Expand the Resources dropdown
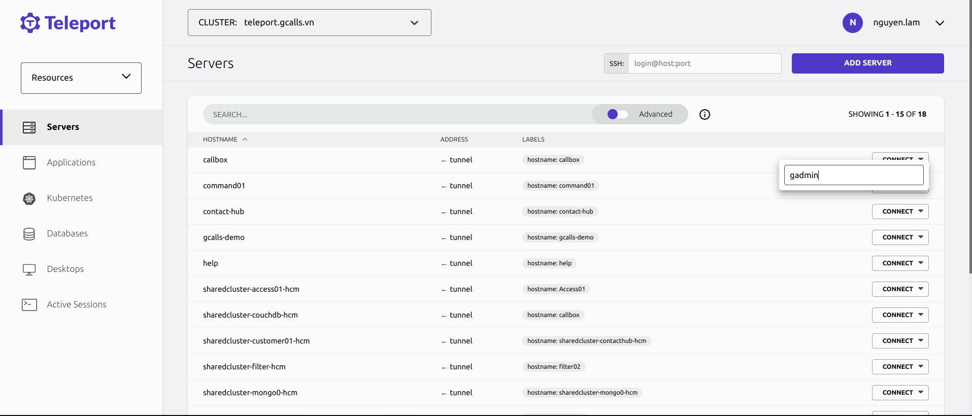Viewport: 972px width, 416px height. pyautogui.click(x=81, y=78)
